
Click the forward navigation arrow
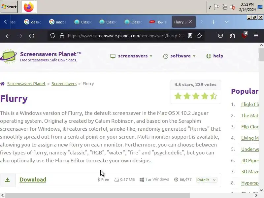click(20, 36)
